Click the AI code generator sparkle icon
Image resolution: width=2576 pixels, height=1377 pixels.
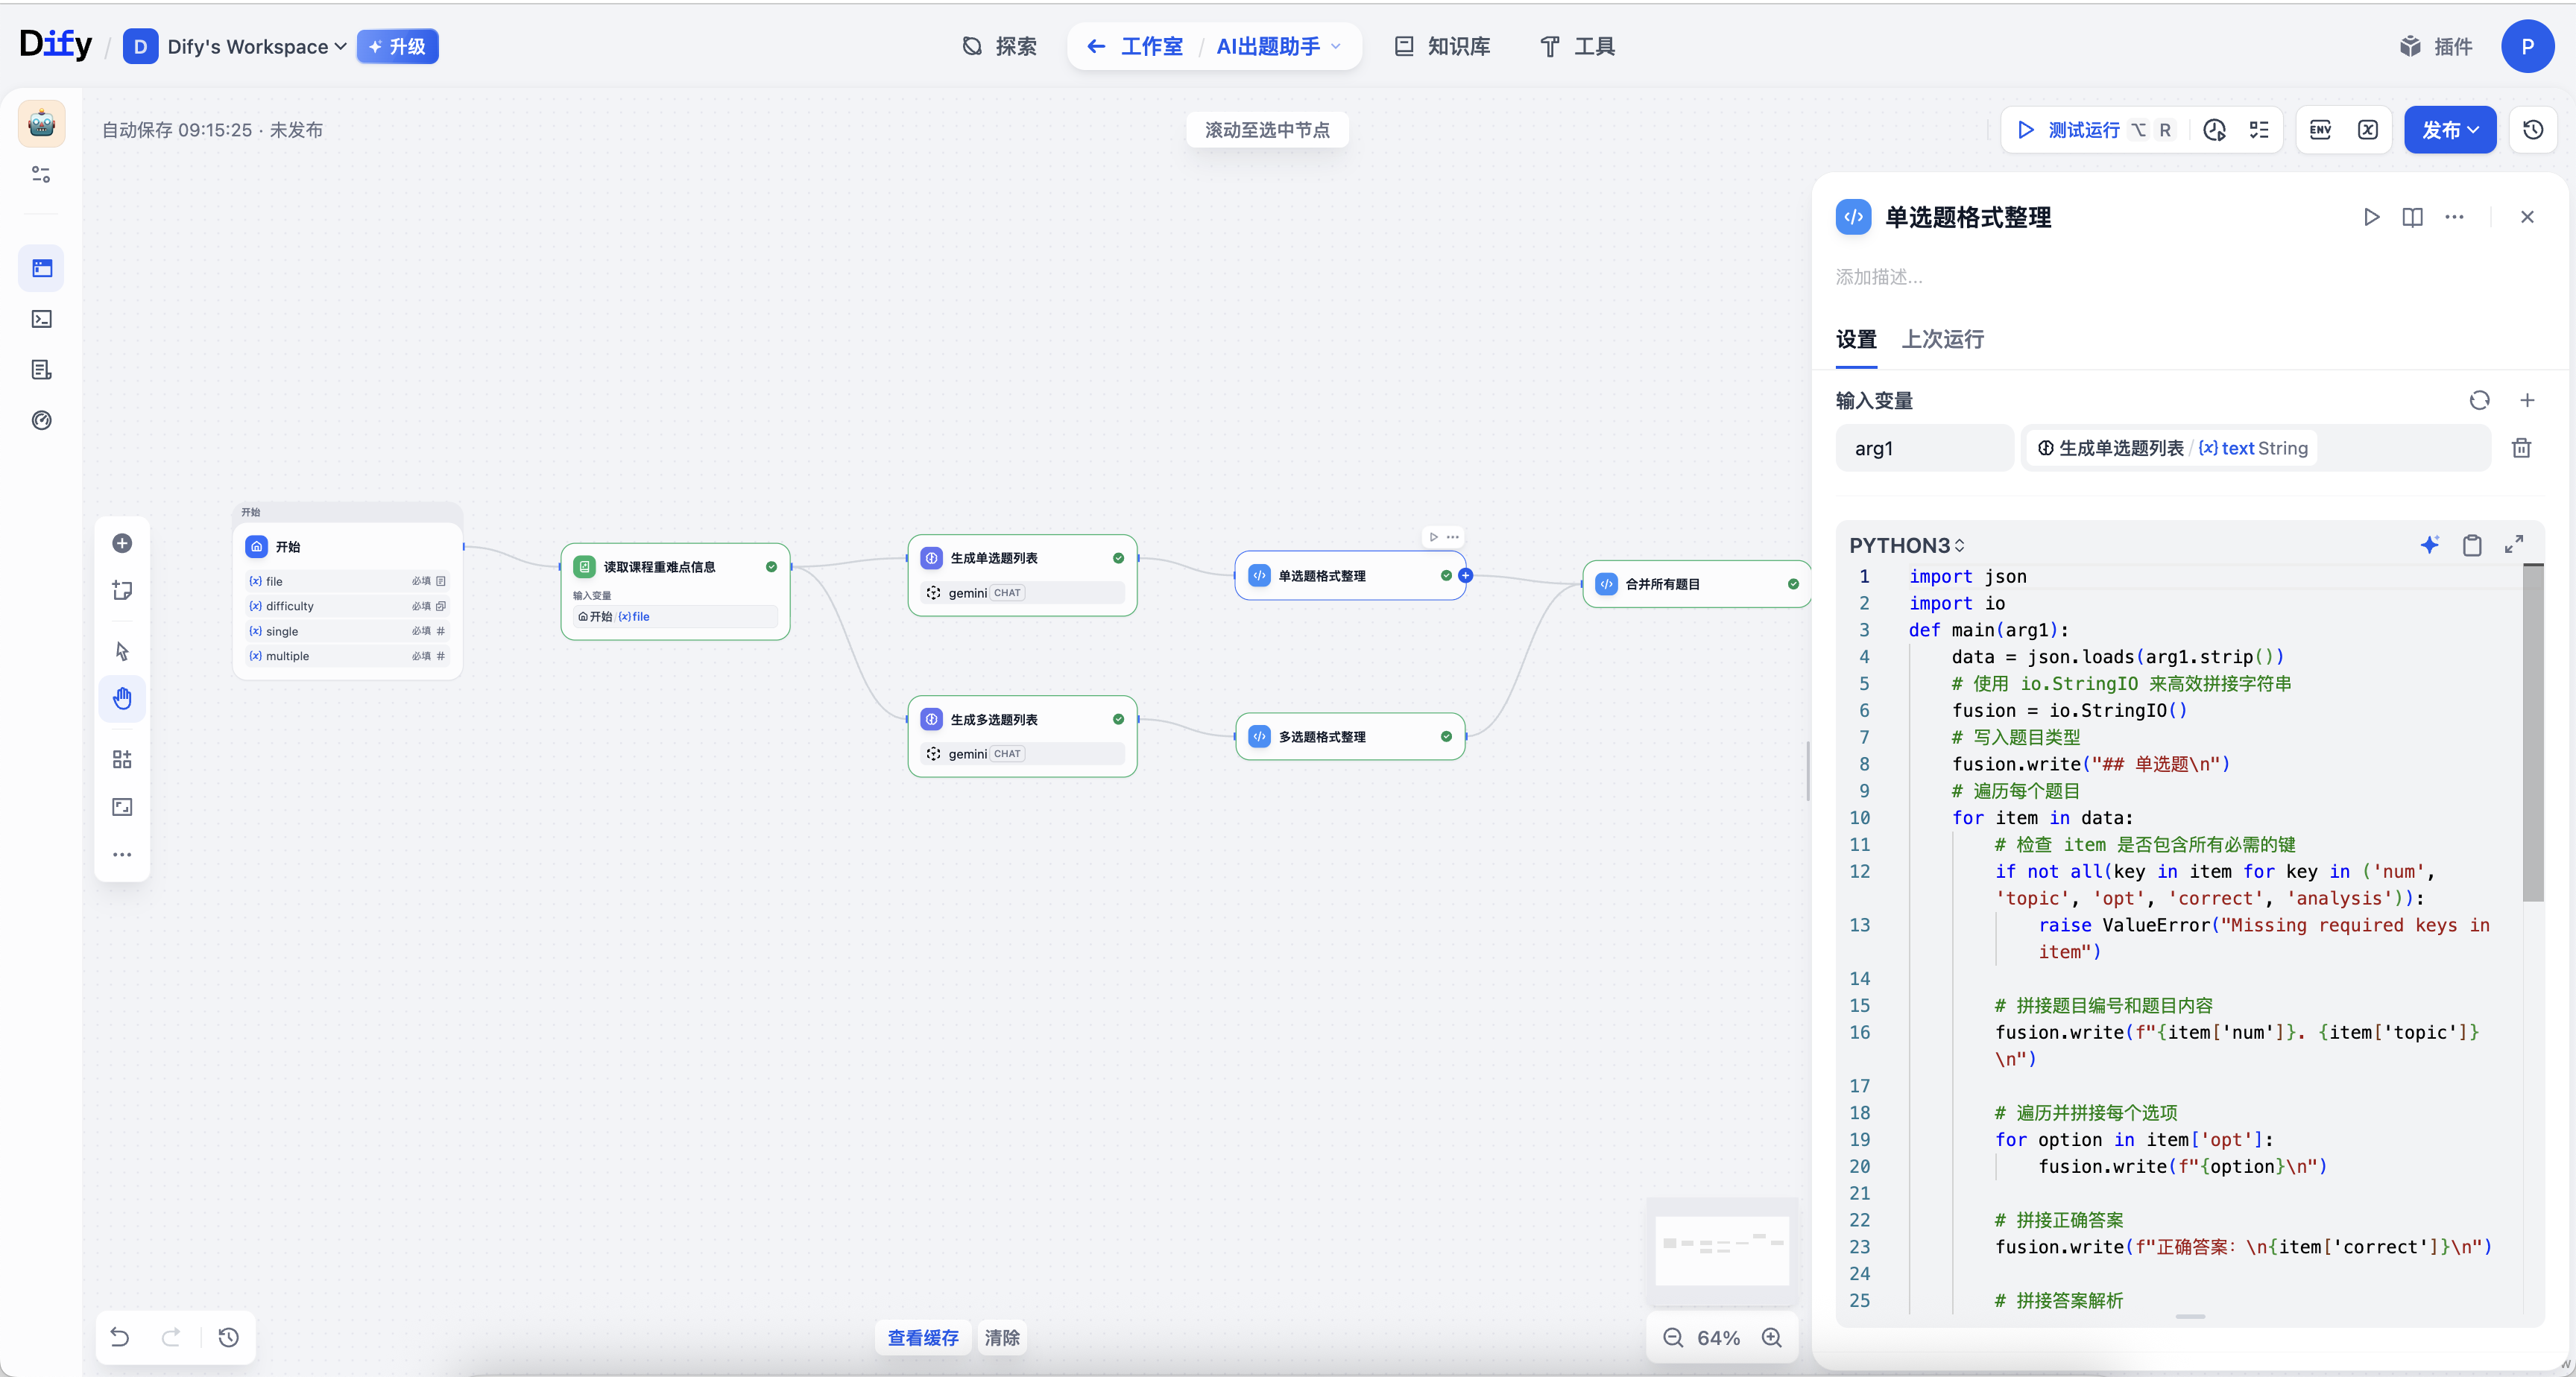(x=2429, y=544)
